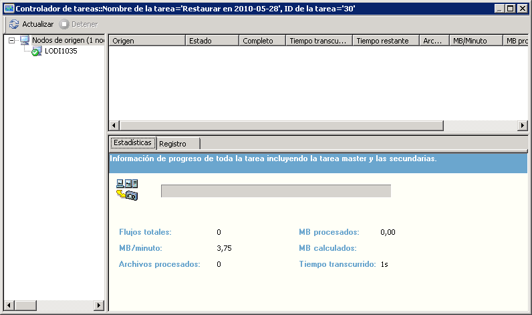
Task: Click the MB calculados label
Action: tap(327, 248)
